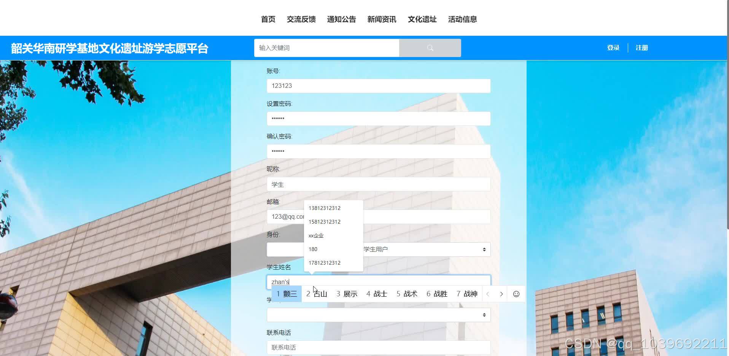Open the 新闻资讯 nav item
Screen dimensions: 729x356
(x=382, y=19)
